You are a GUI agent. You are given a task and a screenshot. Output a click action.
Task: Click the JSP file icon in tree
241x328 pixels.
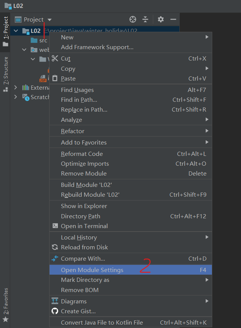point(43,78)
